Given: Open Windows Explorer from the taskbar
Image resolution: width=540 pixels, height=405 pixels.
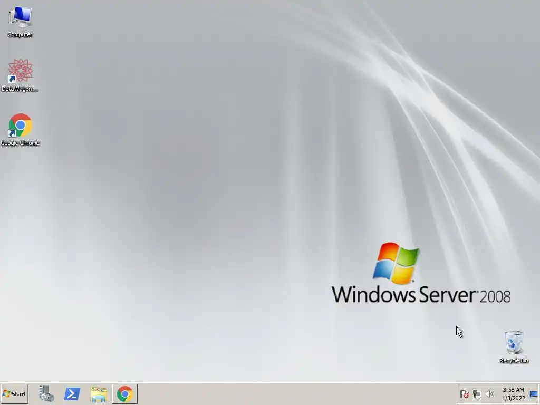Looking at the screenshot, I should click(x=99, y=393).
